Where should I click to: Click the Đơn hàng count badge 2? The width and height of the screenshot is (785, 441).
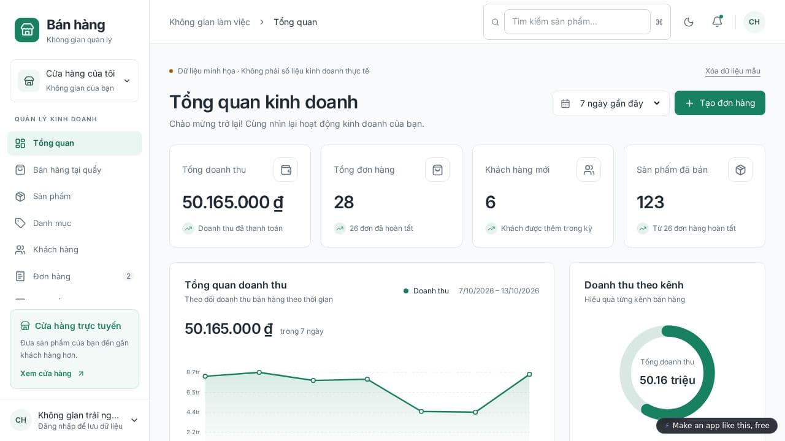point(128,276)
